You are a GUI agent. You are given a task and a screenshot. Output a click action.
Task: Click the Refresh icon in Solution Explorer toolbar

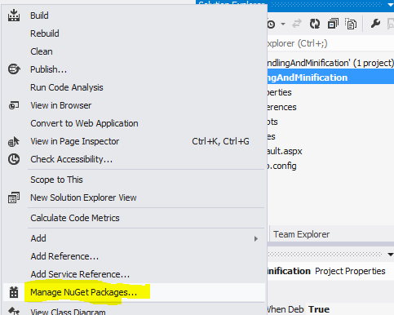point(315,24)
